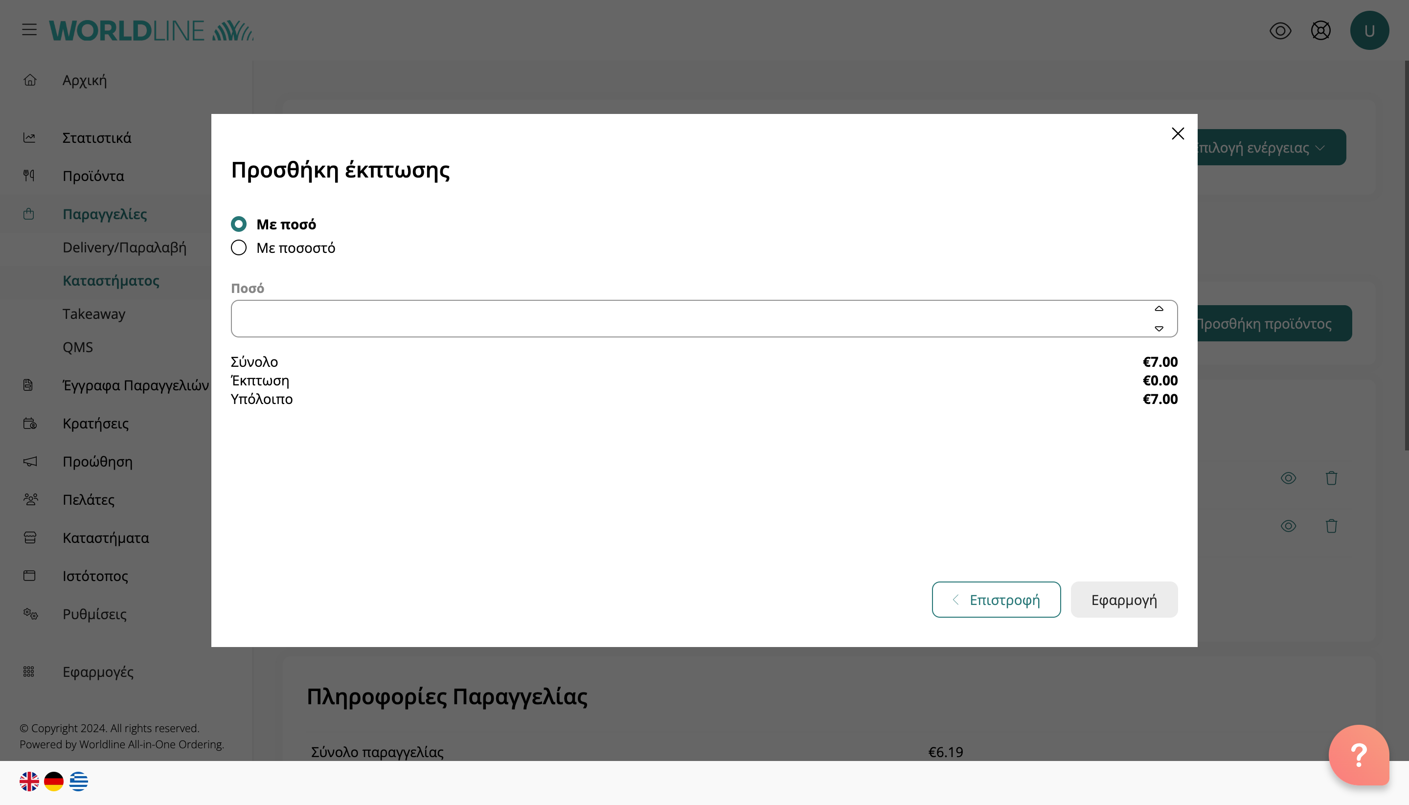The height and width of the screenshot is (805, 1409).
Task: Decrease amount with the down arrow
Action: pyautogui.click(x=1159, y=329)
